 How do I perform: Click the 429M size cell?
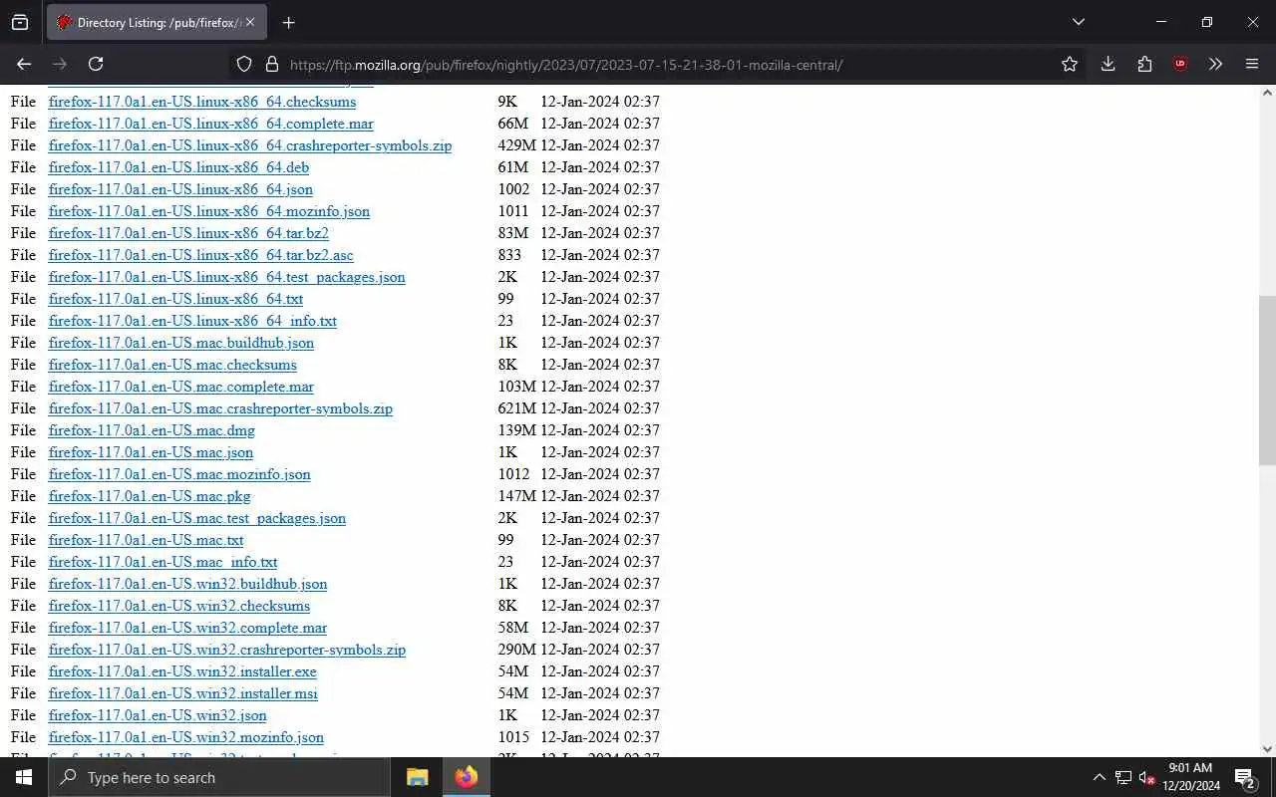516,145
